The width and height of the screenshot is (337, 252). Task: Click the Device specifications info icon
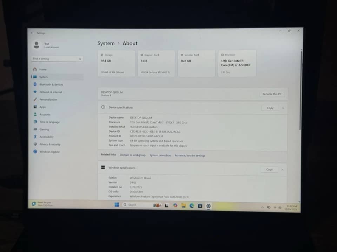click(103, 107)
